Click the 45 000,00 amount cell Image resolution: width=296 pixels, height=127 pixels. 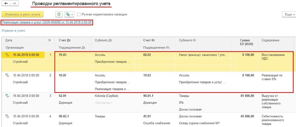(247, 116)
